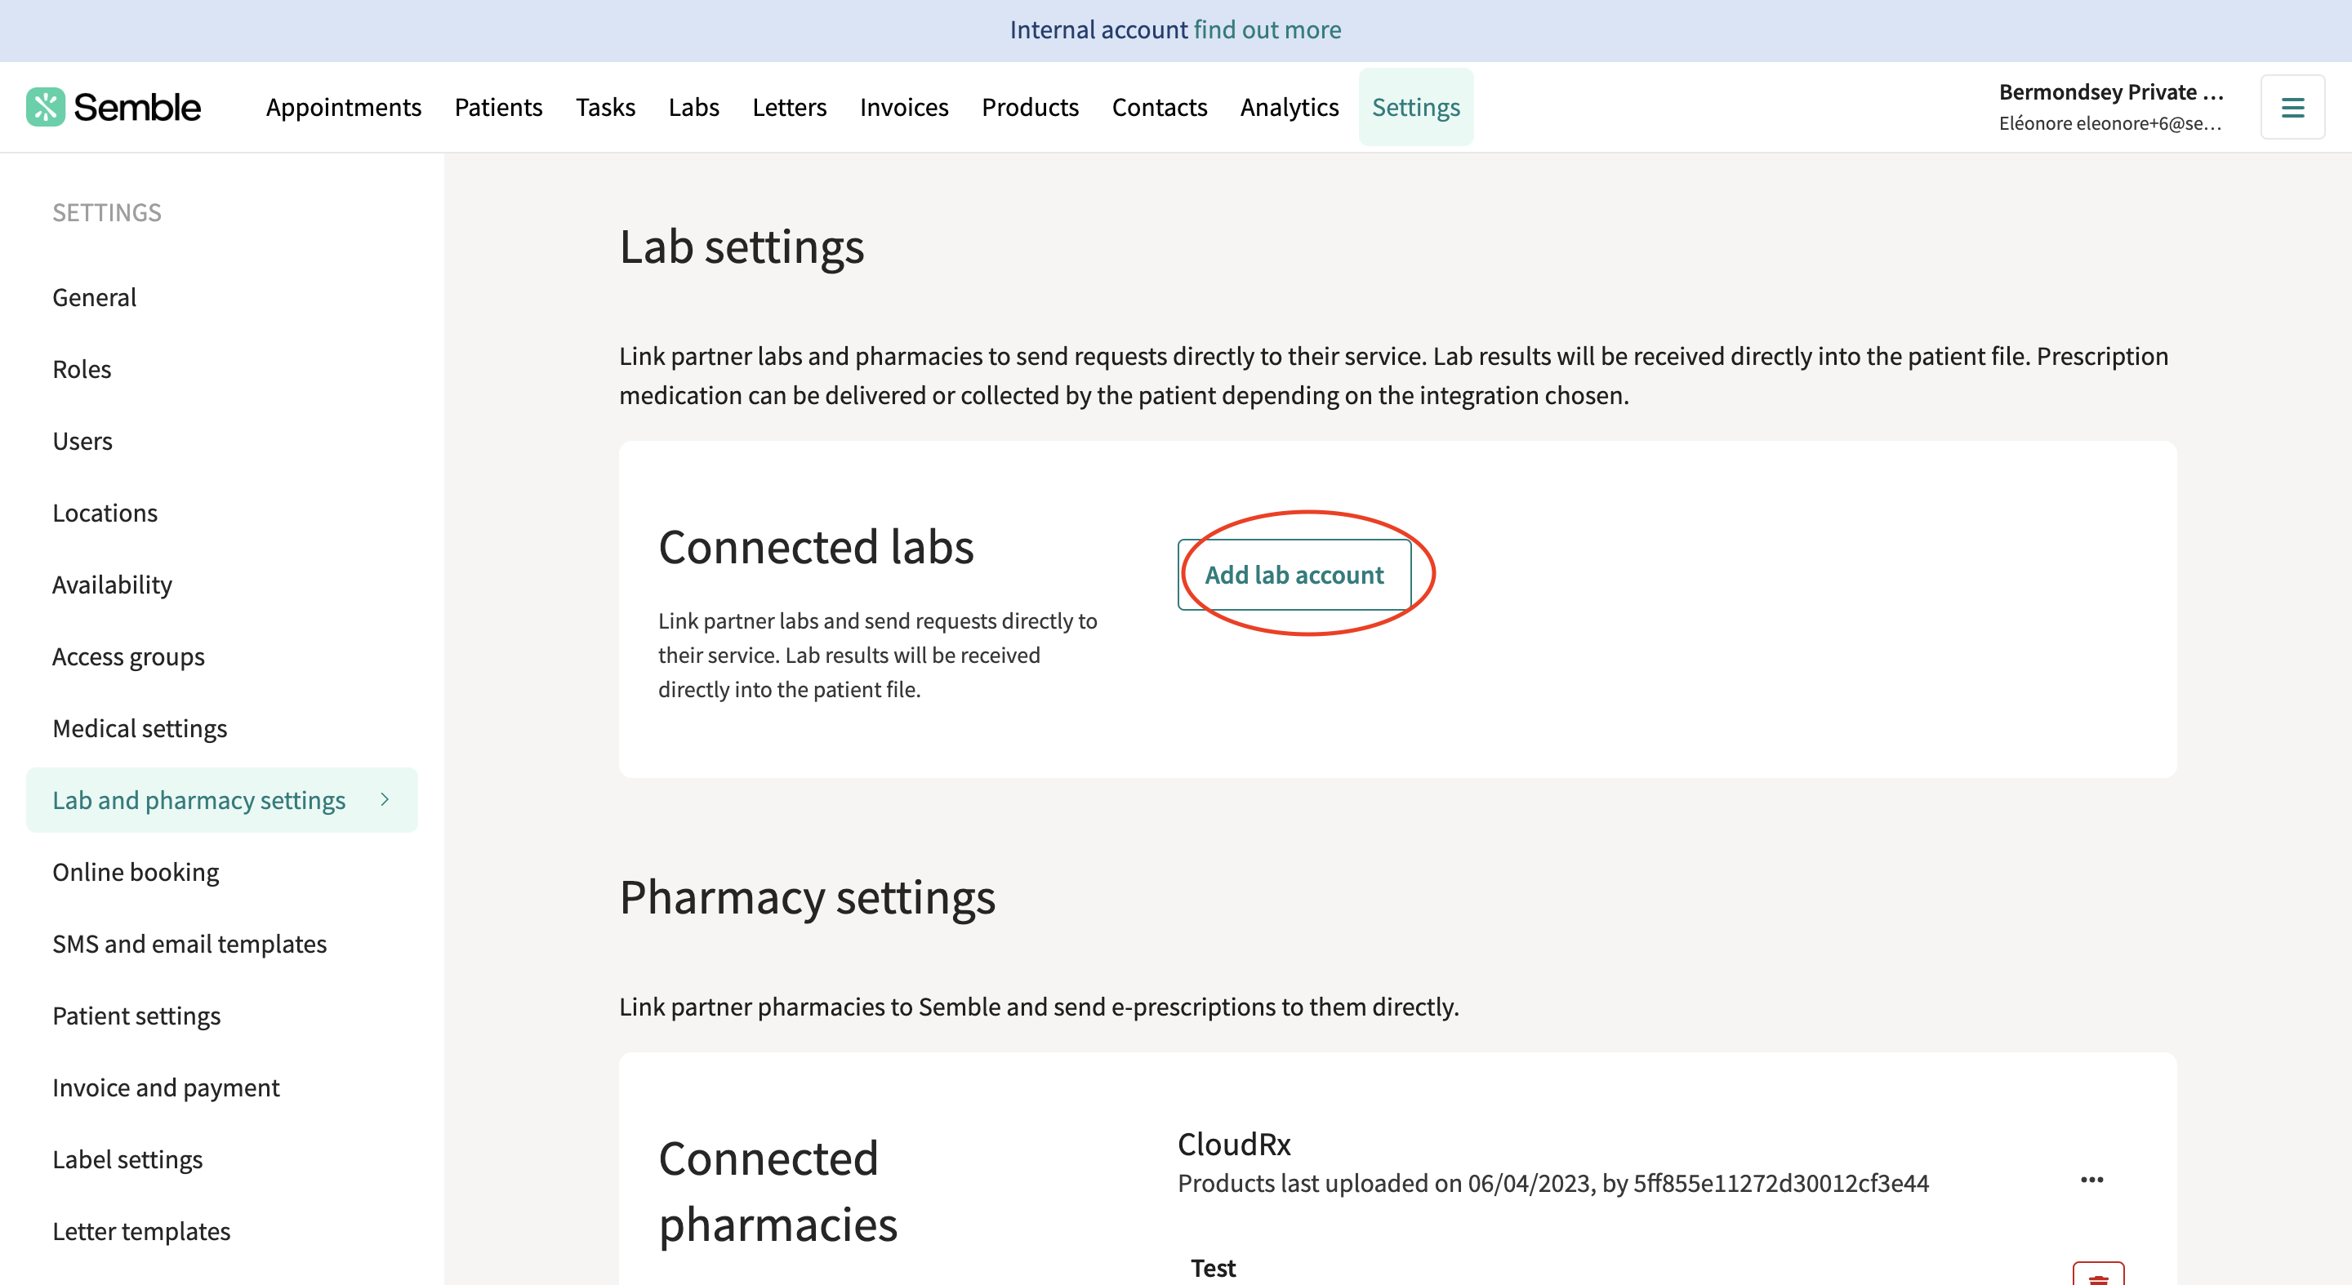2352x1285 pixels.
Task: Select General in settings sidebar
Action: [x=94, y=296]
